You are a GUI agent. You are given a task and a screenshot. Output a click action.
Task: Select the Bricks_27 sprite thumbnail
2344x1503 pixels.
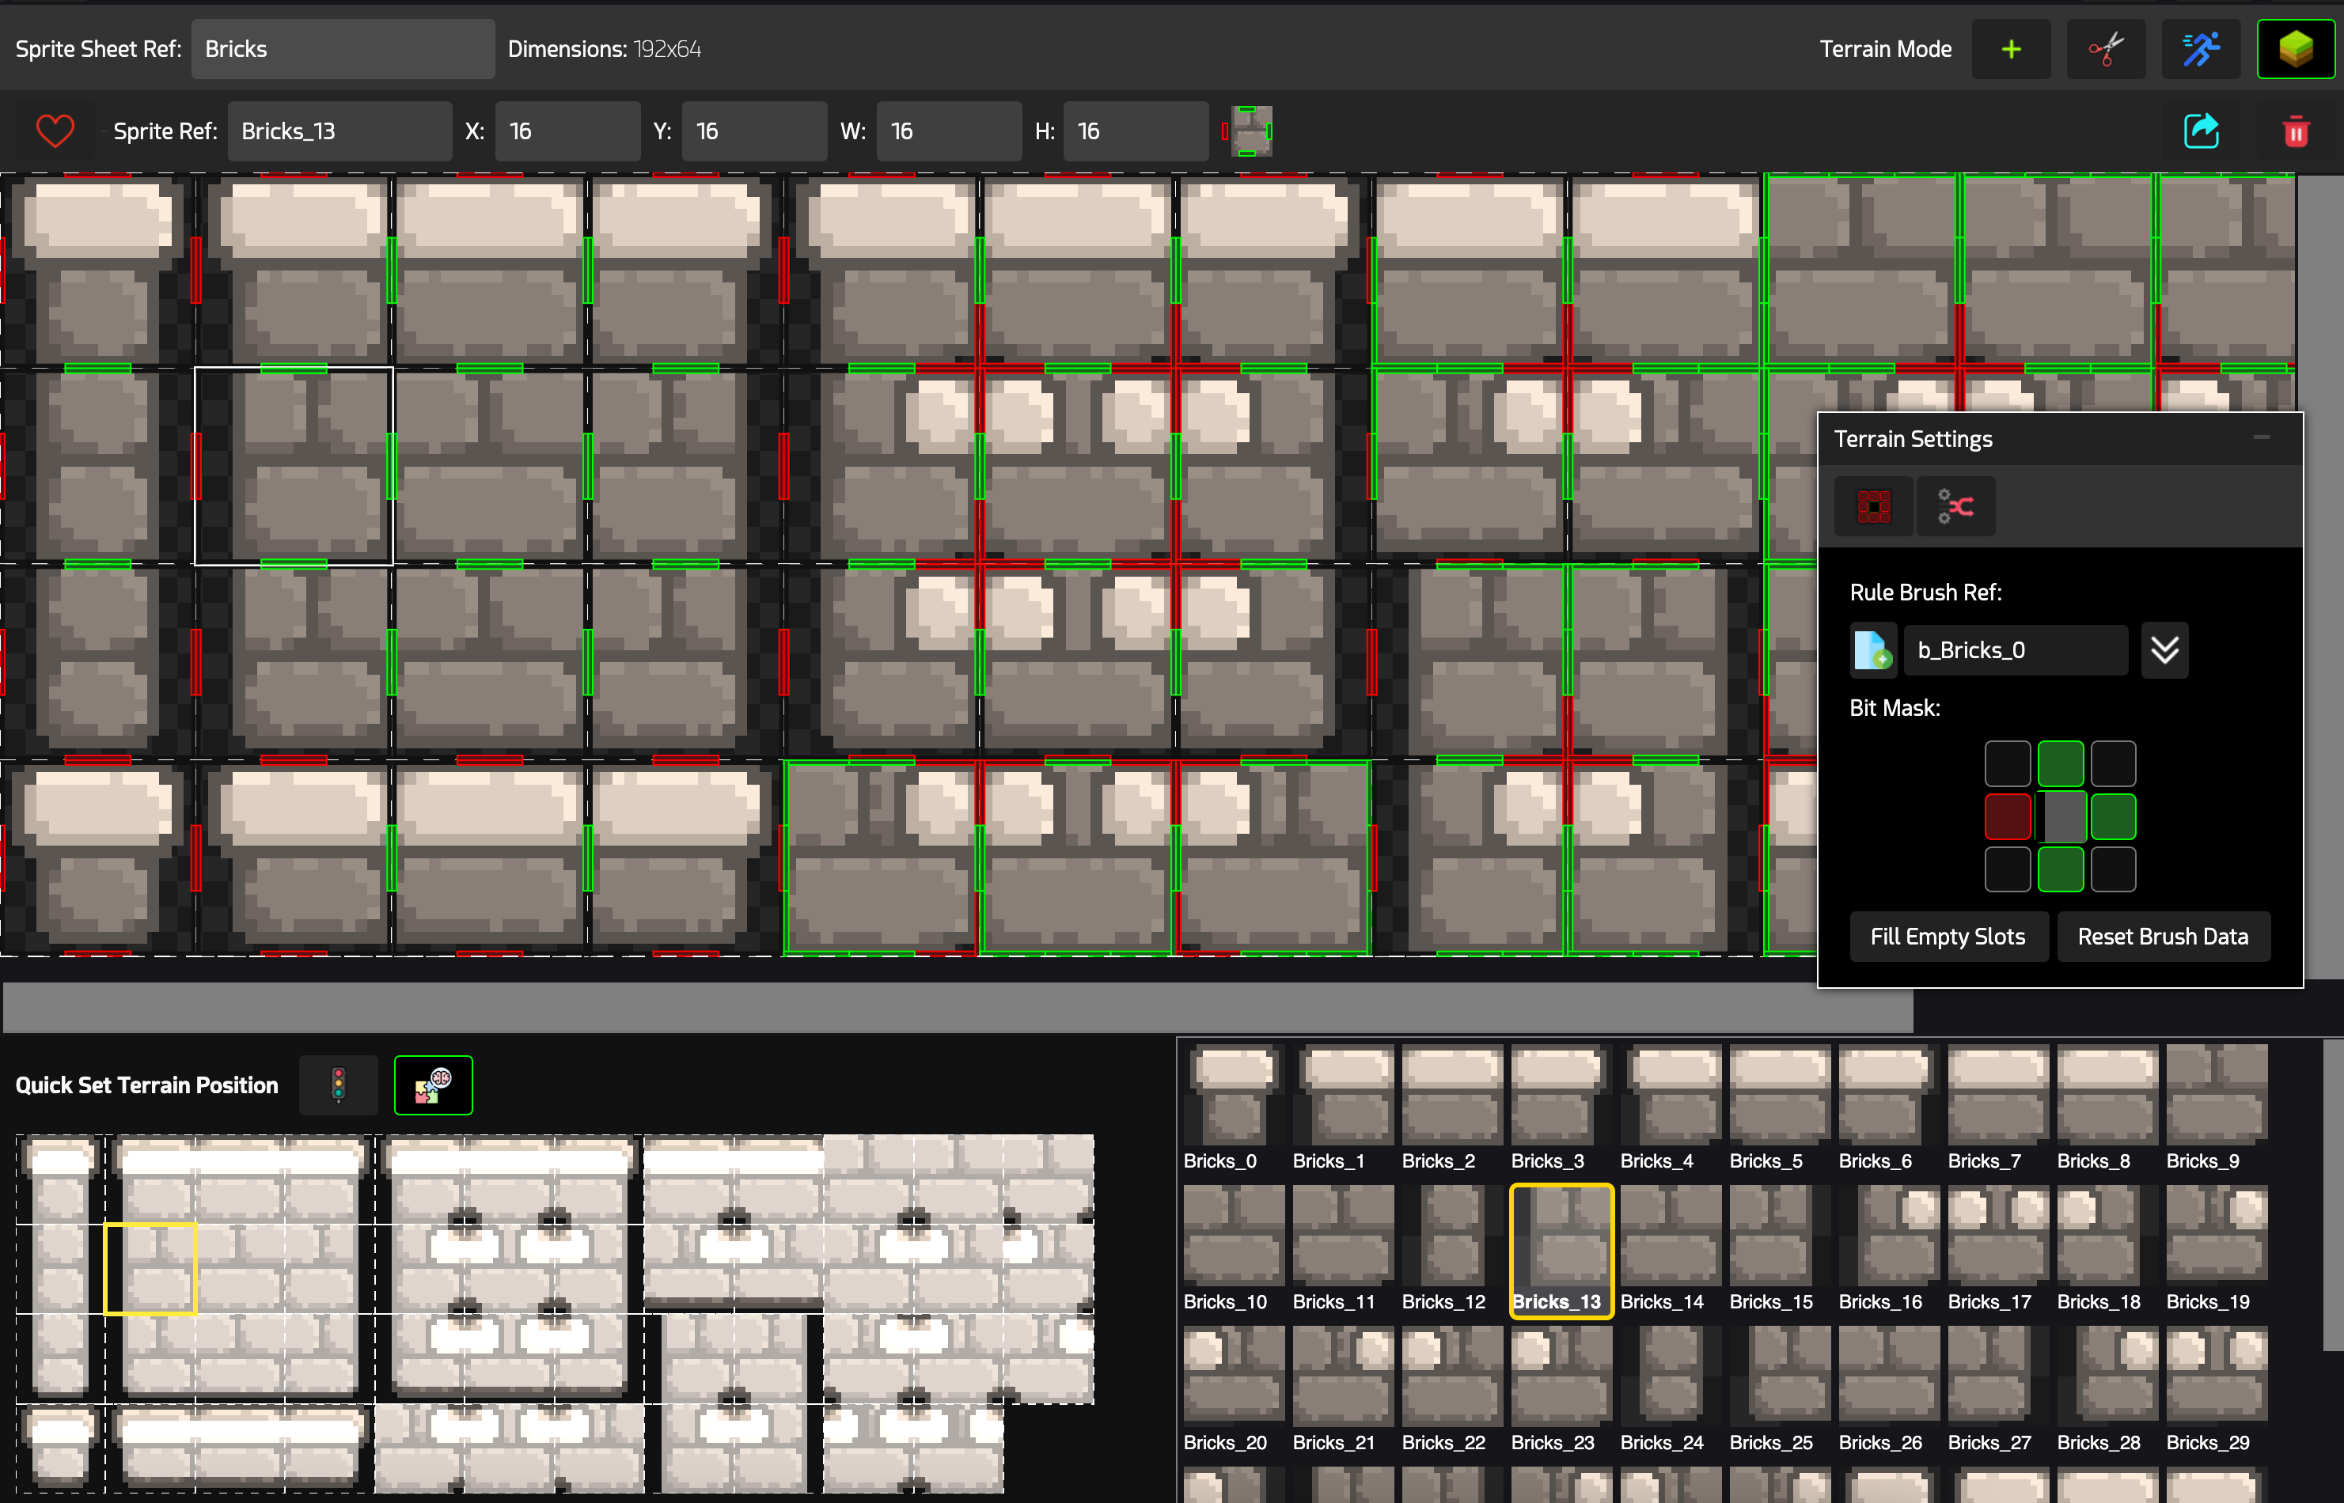coord(1998,1375)
